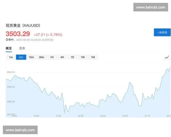Image resolution: width=171 pixels, height=137 pixels.
Task: Open the top www.beiruis.com link
Action: tap(150, 7)
